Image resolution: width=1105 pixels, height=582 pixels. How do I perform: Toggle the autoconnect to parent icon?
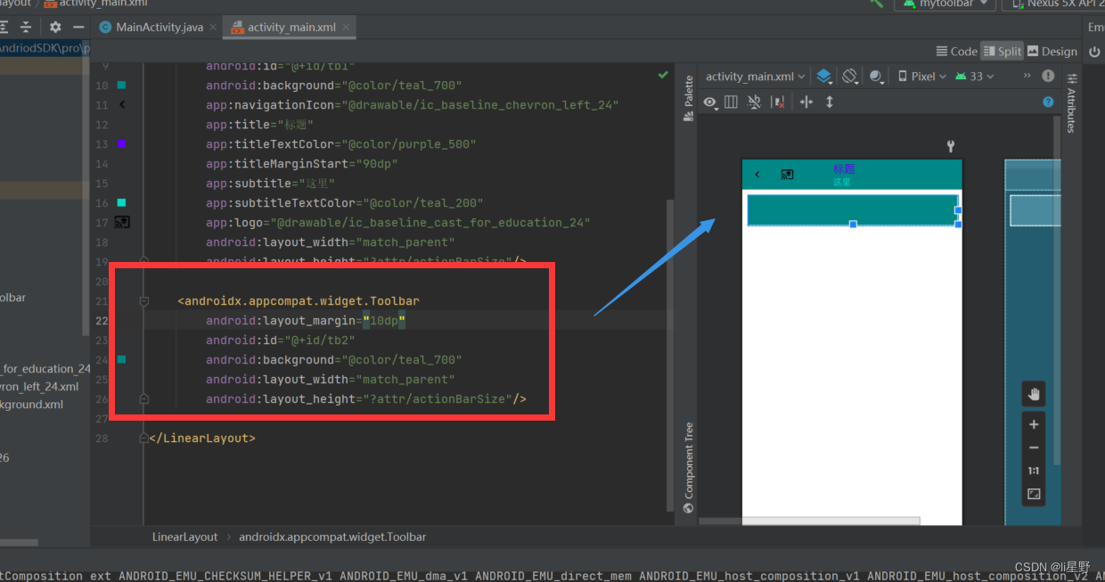coord(755,102)
